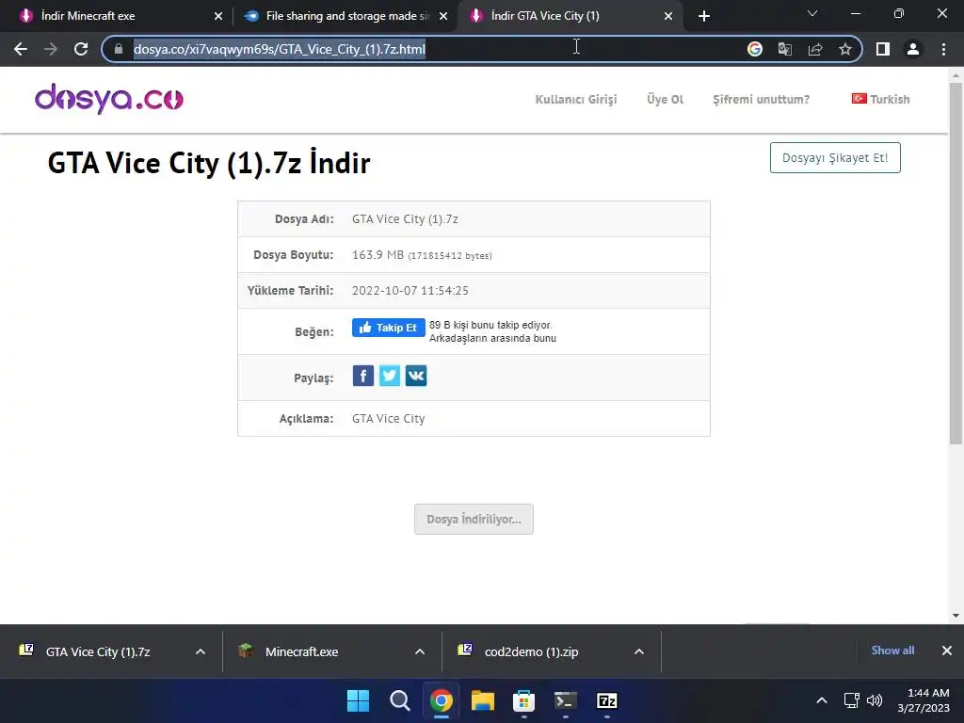964x723 pixels.
Task: Open 7-Zip from the taskbar
Action: 607,700
